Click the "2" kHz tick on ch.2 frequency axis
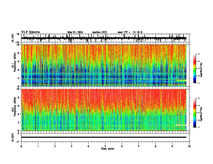Viewport: 213px width, 164px height. coord(19,122)
